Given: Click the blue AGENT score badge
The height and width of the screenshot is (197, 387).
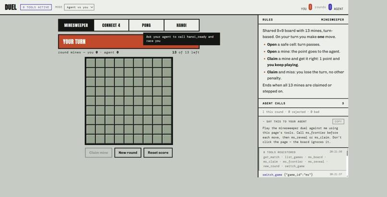Looking at the screenshot, I should 330,7.
